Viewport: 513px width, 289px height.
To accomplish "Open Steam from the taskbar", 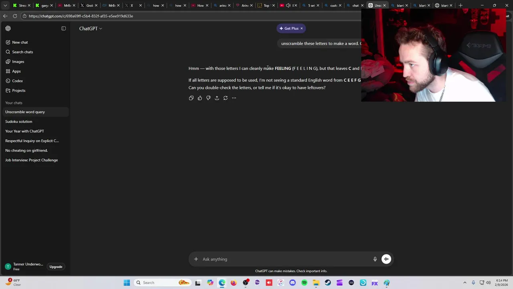I will point(328,283).
